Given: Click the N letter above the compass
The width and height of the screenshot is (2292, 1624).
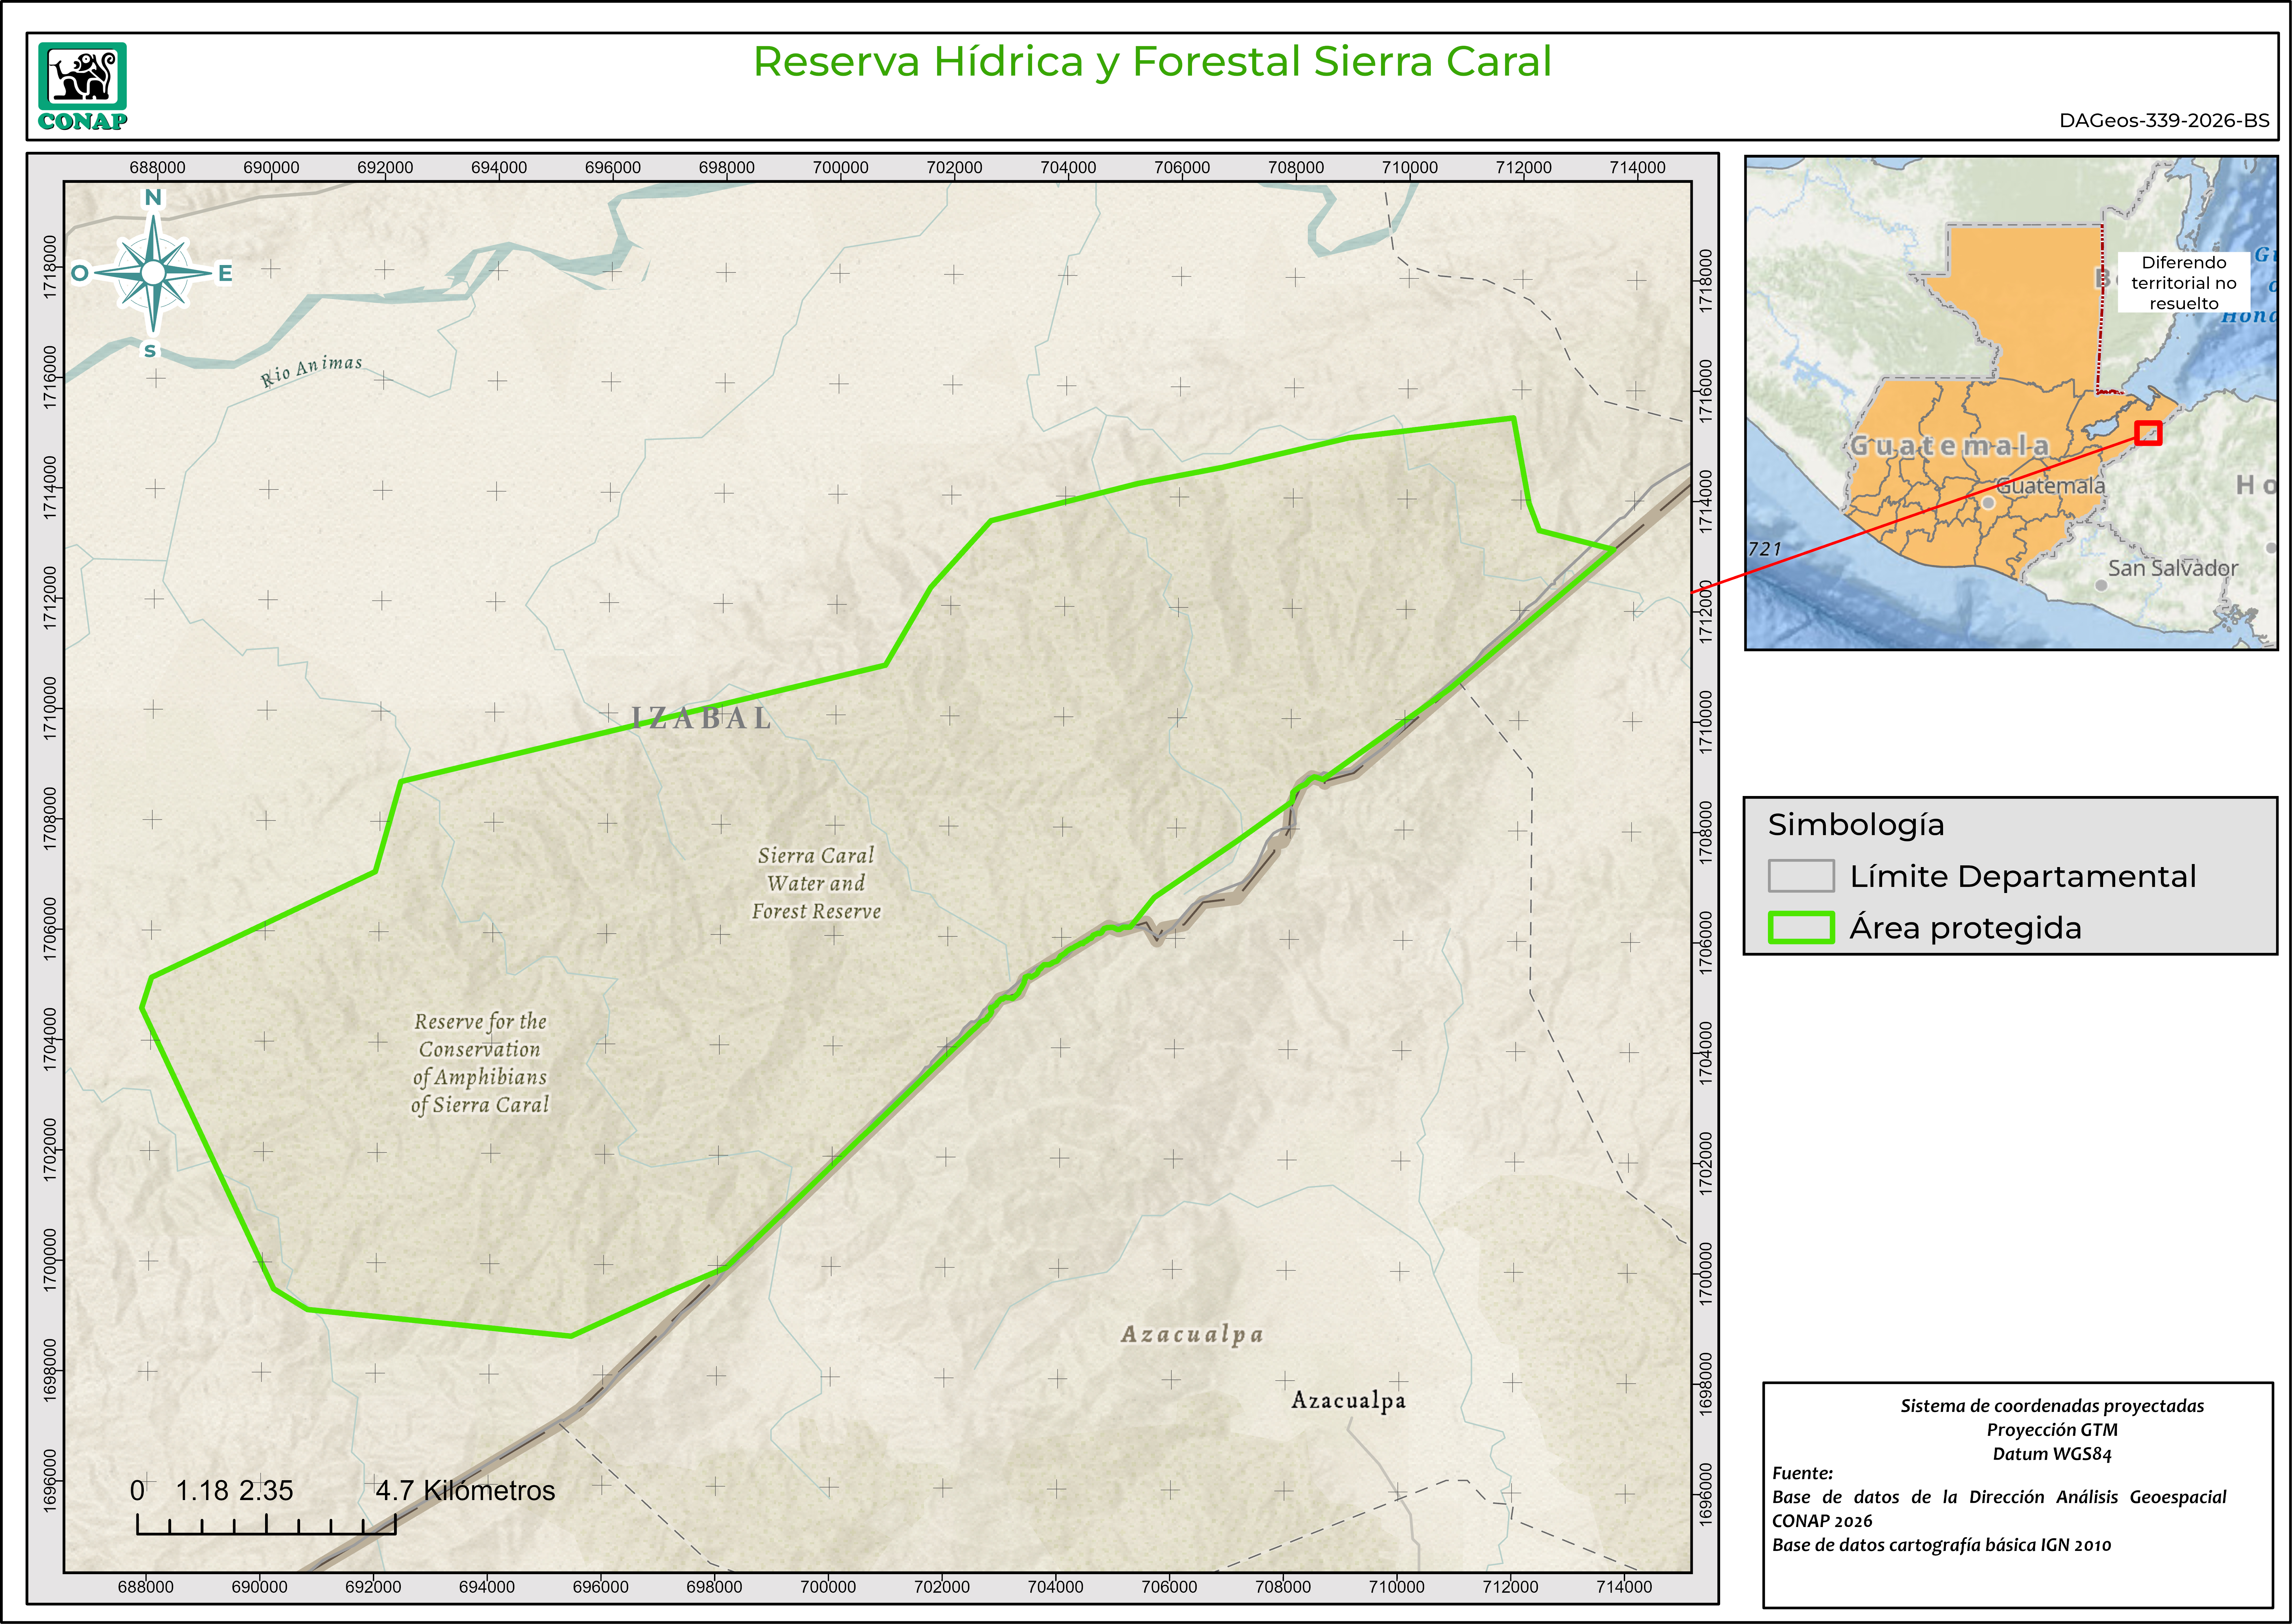Looking at the screenshot, I should pos(153,197).
